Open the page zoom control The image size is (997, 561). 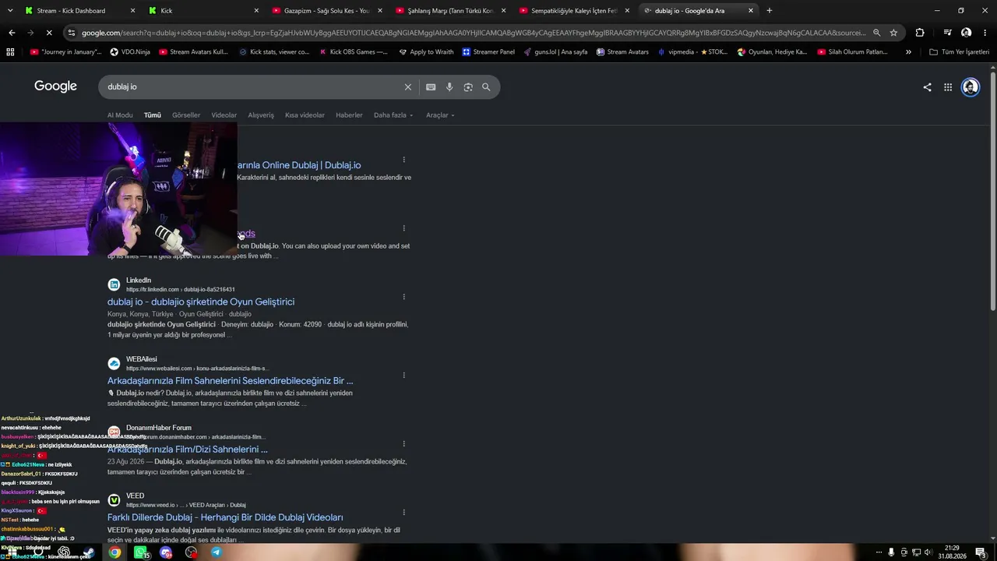[x=877, y=33]
